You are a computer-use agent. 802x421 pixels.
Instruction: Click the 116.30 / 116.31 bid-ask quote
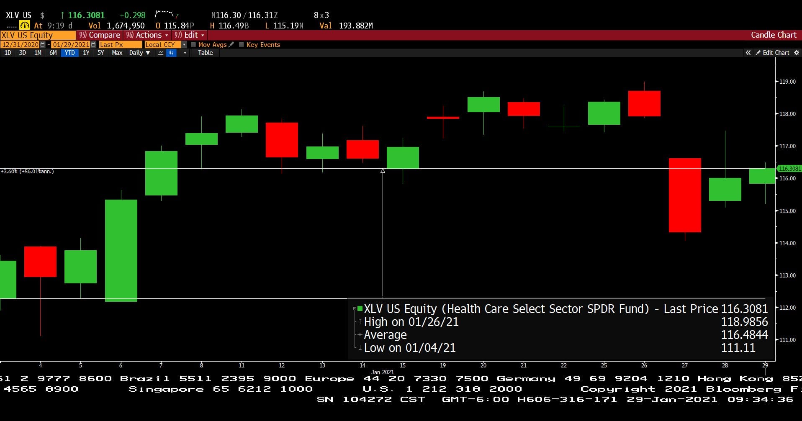pos(244,15)
